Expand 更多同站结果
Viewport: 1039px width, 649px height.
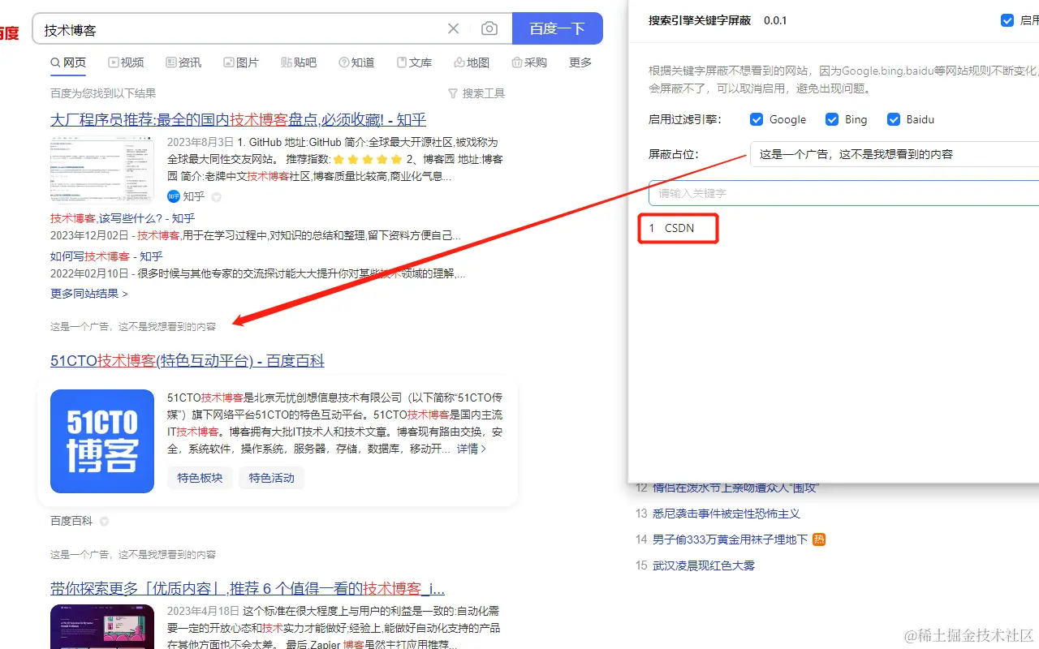coord(89,293)
